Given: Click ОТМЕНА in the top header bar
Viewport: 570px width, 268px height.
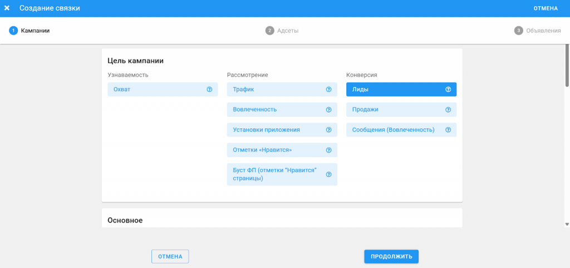Looking at the screenshot, I should pos(546,8).
